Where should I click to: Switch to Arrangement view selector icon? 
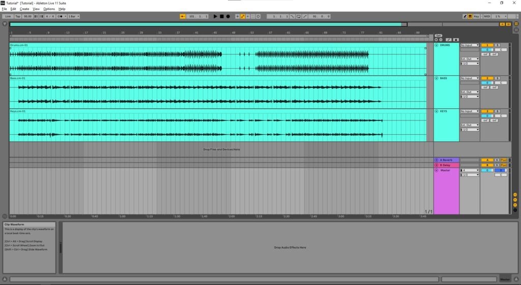(516, 24)
